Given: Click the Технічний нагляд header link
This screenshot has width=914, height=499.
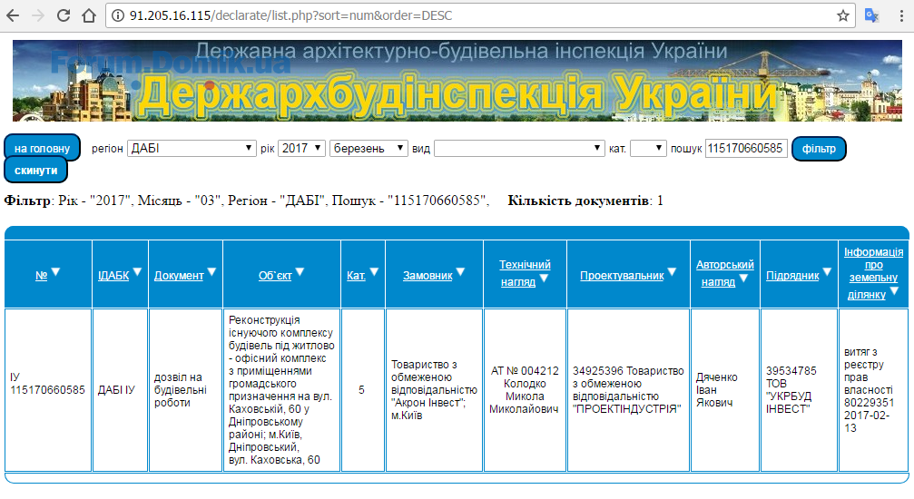Looking at the screenshot, I should pyautogui.click(x=524, y=273).
